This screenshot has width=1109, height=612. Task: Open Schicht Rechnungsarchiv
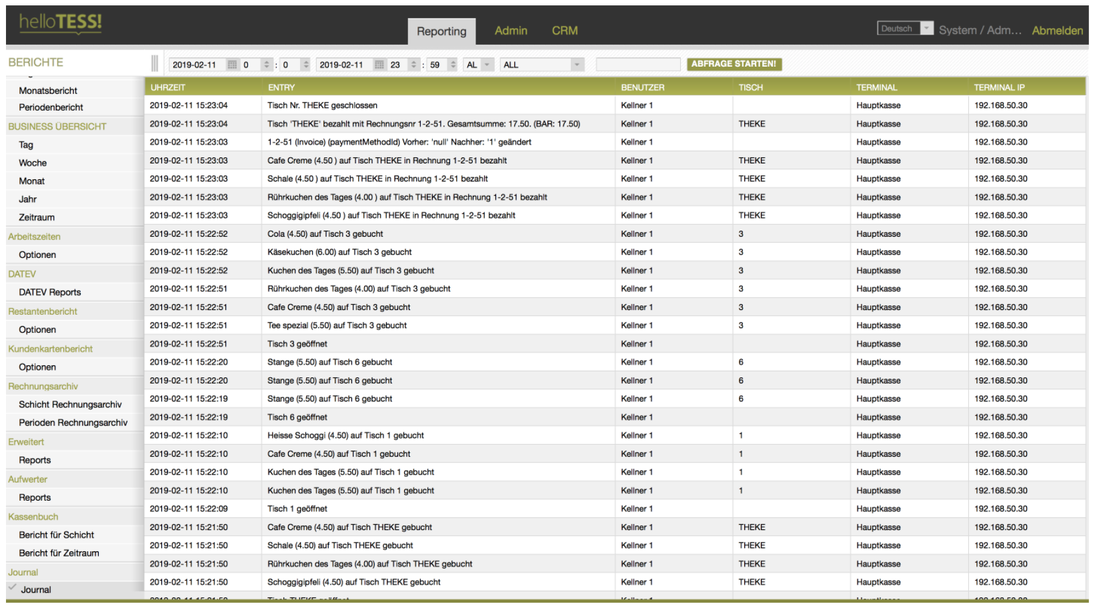[x=70, y=405]
